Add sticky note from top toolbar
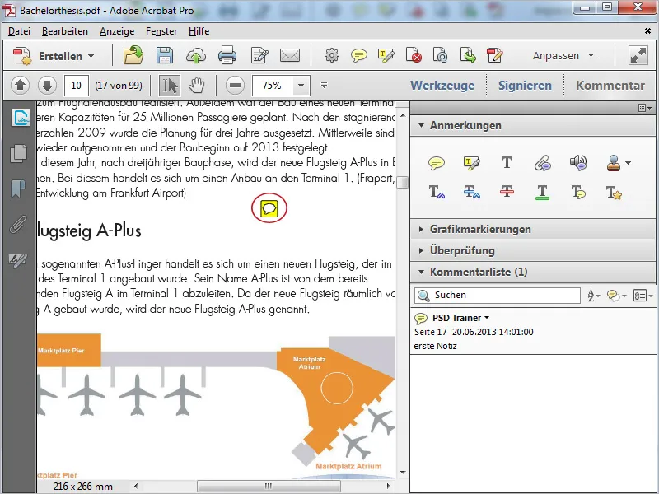The height and width of the screenshot is (494, 659). click(x=359, y=55)
